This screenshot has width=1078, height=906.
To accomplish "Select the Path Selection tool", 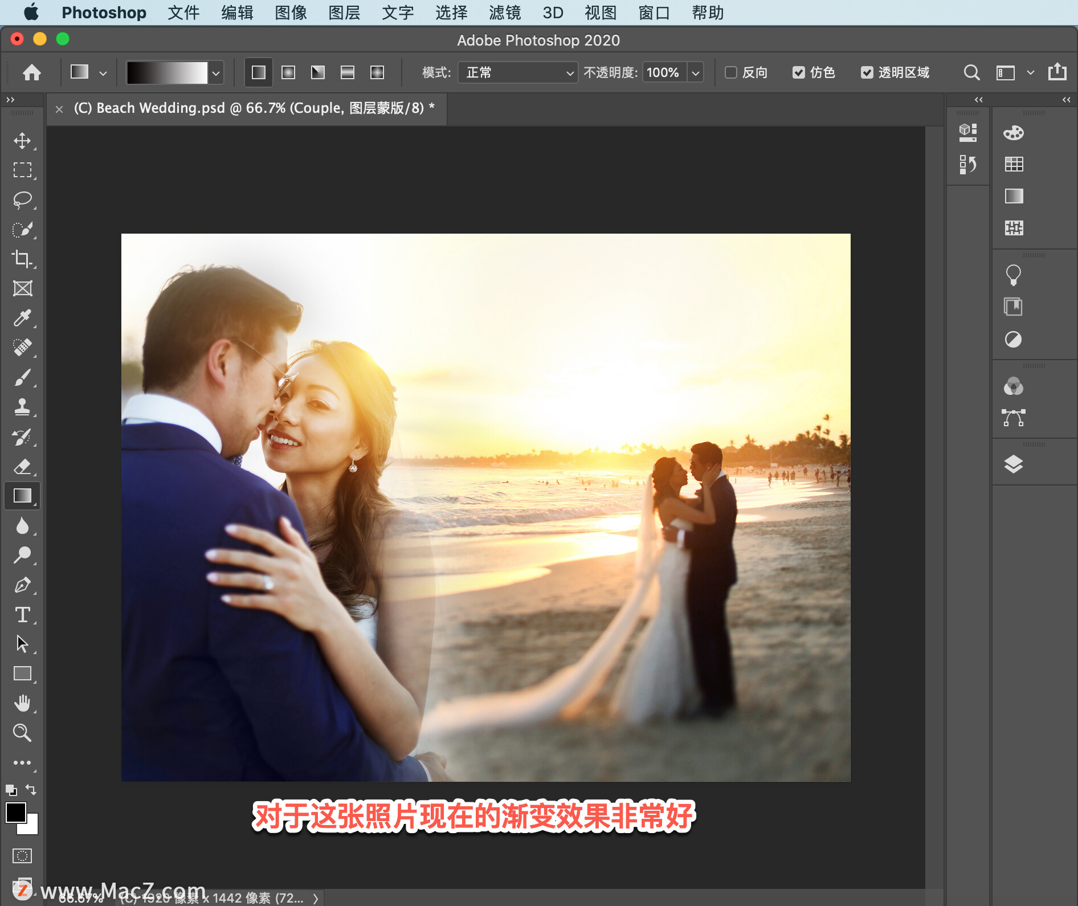I will pyautogui.click(x=22, y=644).
